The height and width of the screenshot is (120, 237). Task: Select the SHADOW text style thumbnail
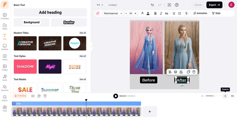coord(25,66)
